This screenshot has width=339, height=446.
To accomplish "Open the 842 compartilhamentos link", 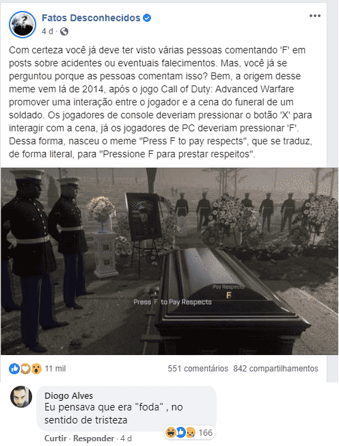I will 275,369.
